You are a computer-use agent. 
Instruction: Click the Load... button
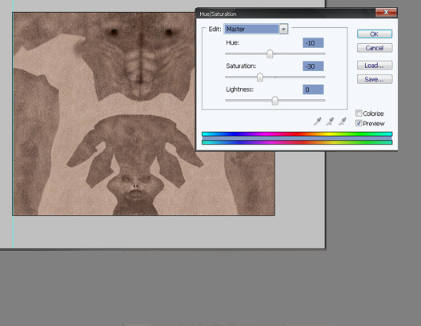375,66
